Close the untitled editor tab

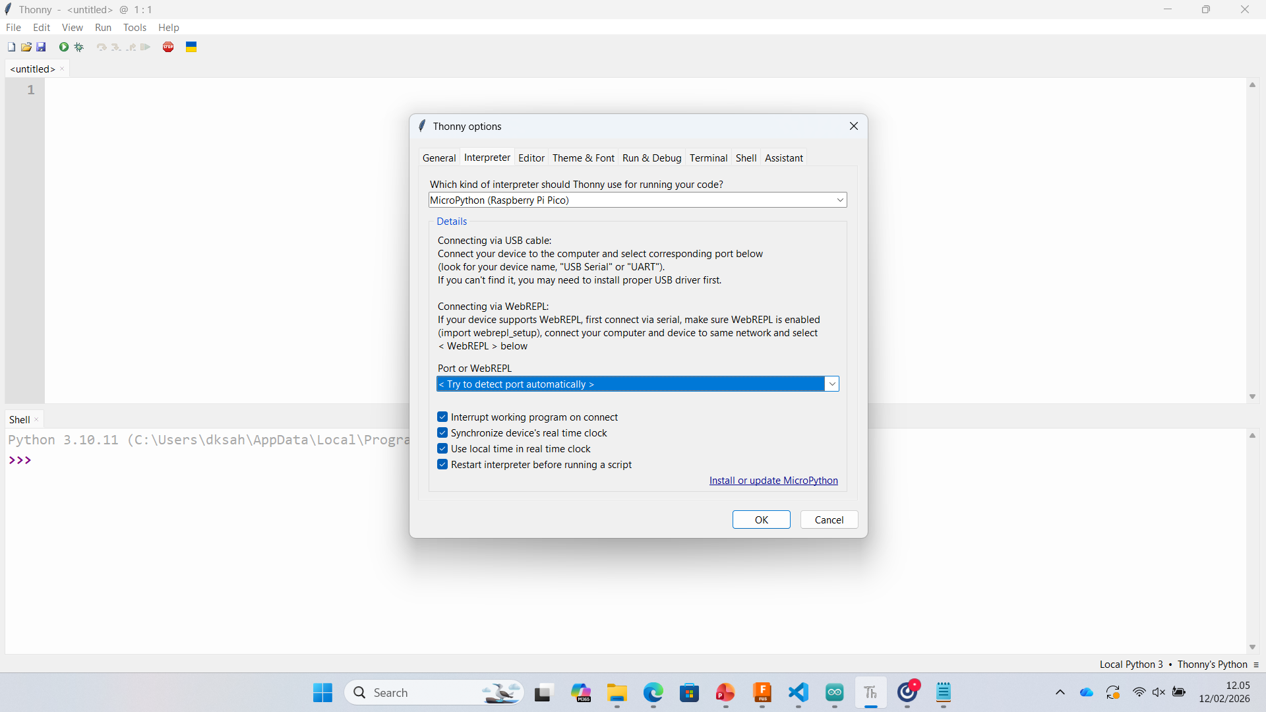point(63,69)
